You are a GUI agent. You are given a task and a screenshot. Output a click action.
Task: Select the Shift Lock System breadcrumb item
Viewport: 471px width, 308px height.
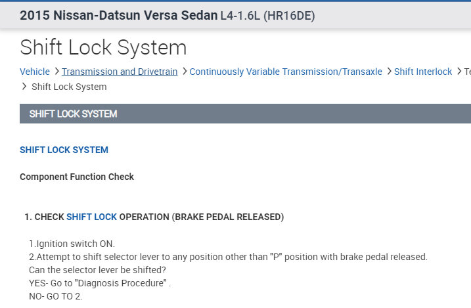(x=69, y=87)
